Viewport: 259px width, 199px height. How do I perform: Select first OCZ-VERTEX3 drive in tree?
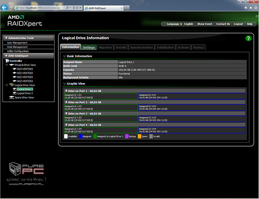pyautogui.click(x=25, y=69)
